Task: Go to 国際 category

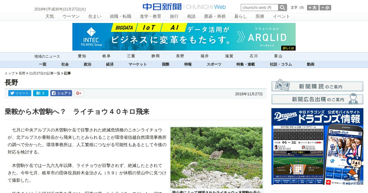Action: click(166, 64)
